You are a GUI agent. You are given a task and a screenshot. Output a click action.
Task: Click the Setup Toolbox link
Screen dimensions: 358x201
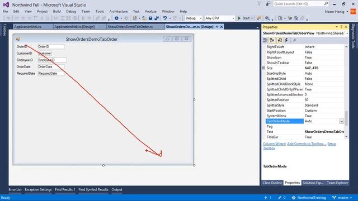[332, 144]
